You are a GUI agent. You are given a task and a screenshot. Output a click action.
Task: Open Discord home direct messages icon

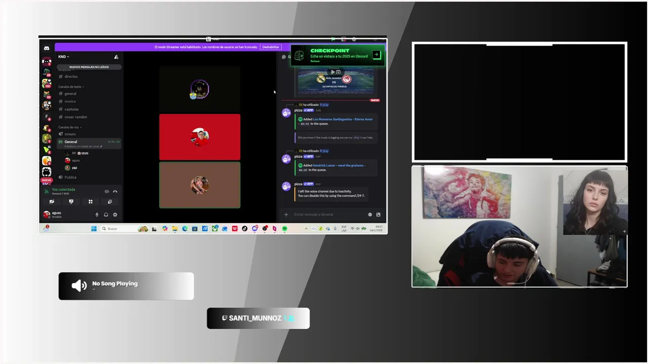[x=47, y=48]
